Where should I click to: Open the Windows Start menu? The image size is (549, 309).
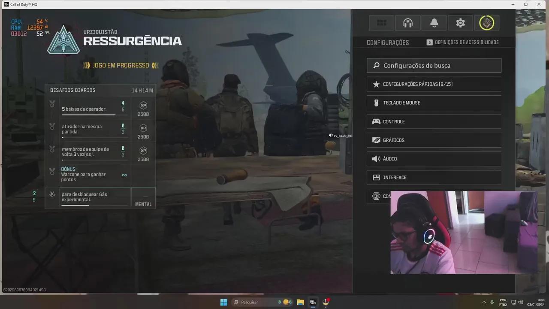point(223,302)
